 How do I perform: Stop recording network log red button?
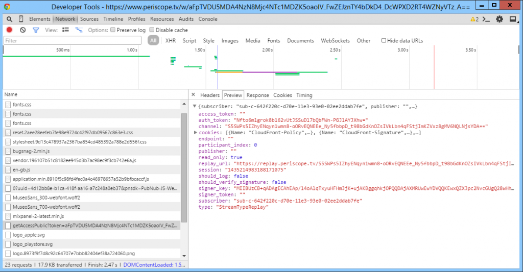click(9, 30)
